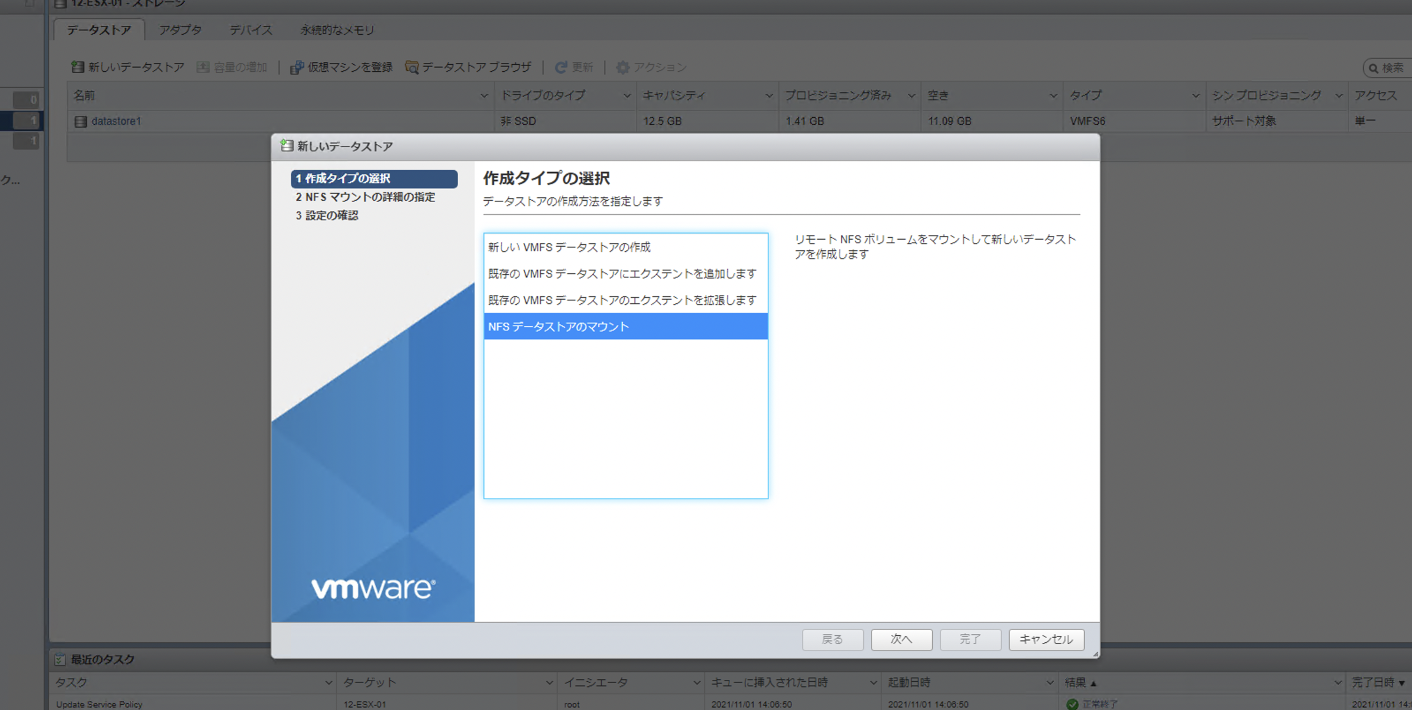Open the datastore1 link
The height and width of the screenshot is (710, 1412).
[116, 121]
